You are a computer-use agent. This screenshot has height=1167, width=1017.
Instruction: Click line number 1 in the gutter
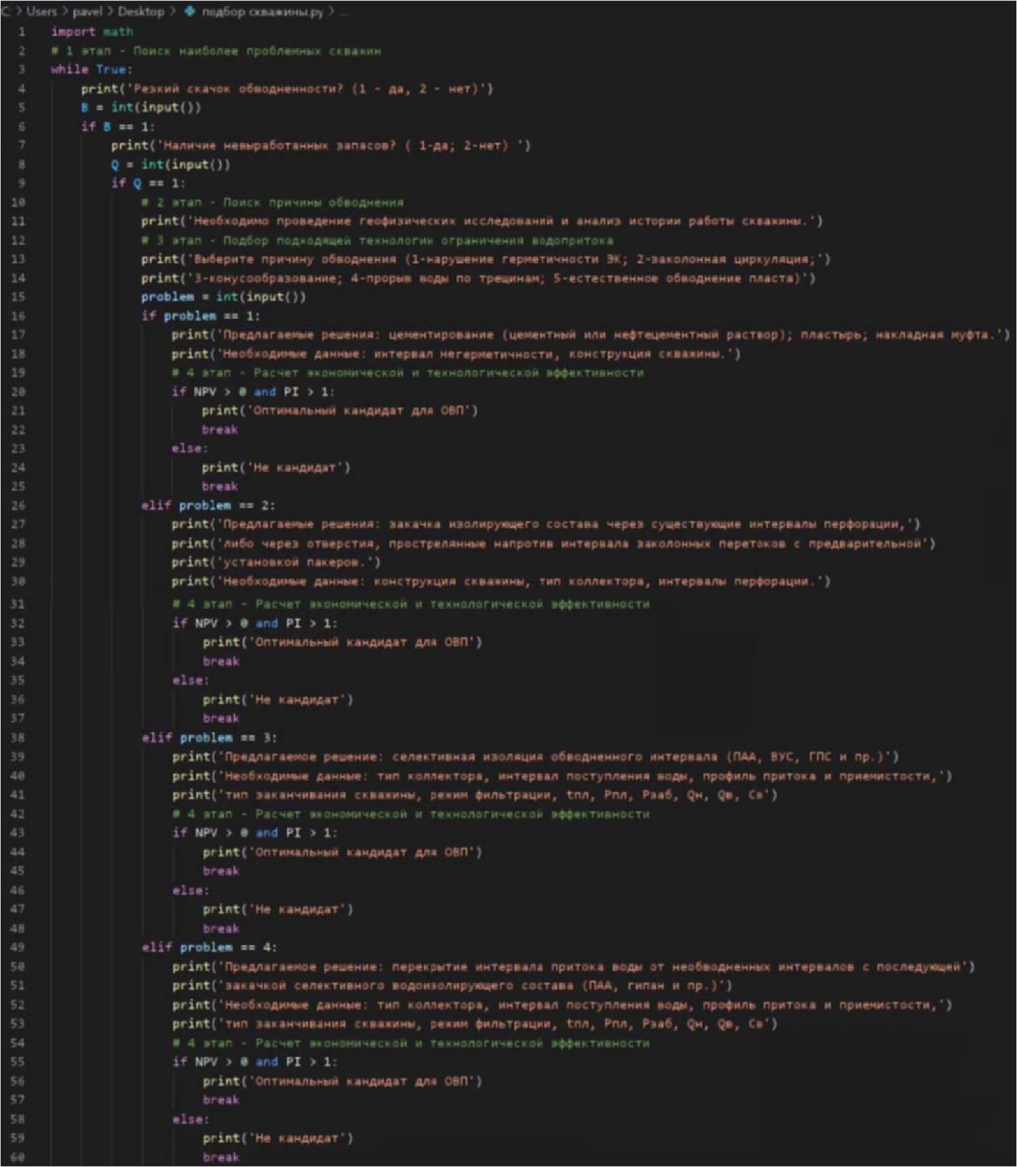[21, 32]
